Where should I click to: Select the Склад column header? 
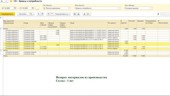point(31,25)
